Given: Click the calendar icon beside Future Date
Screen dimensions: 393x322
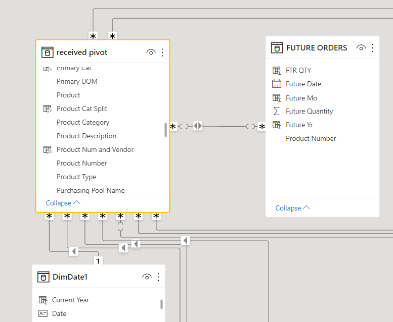Looking at the screenshot, I should 277,84.
